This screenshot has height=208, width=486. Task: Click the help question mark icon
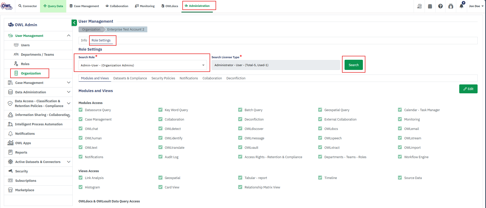440,6
